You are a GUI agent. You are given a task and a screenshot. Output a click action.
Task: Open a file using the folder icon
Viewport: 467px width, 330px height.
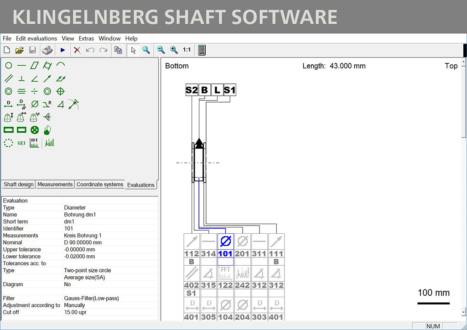tap(20, 50)
